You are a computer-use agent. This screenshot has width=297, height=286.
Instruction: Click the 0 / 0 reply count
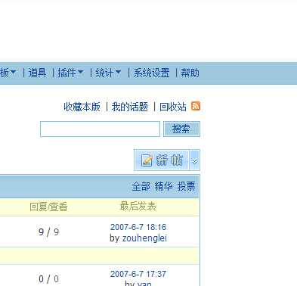point(48,279)
